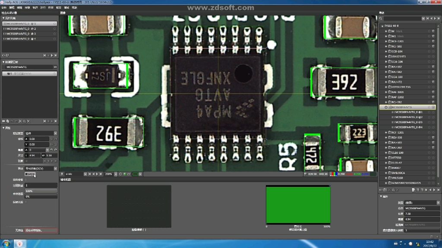Click first icon in detection window toolbar
This screenshot has height=248, width=442.
pyautogui.click(x=3, y=121)
